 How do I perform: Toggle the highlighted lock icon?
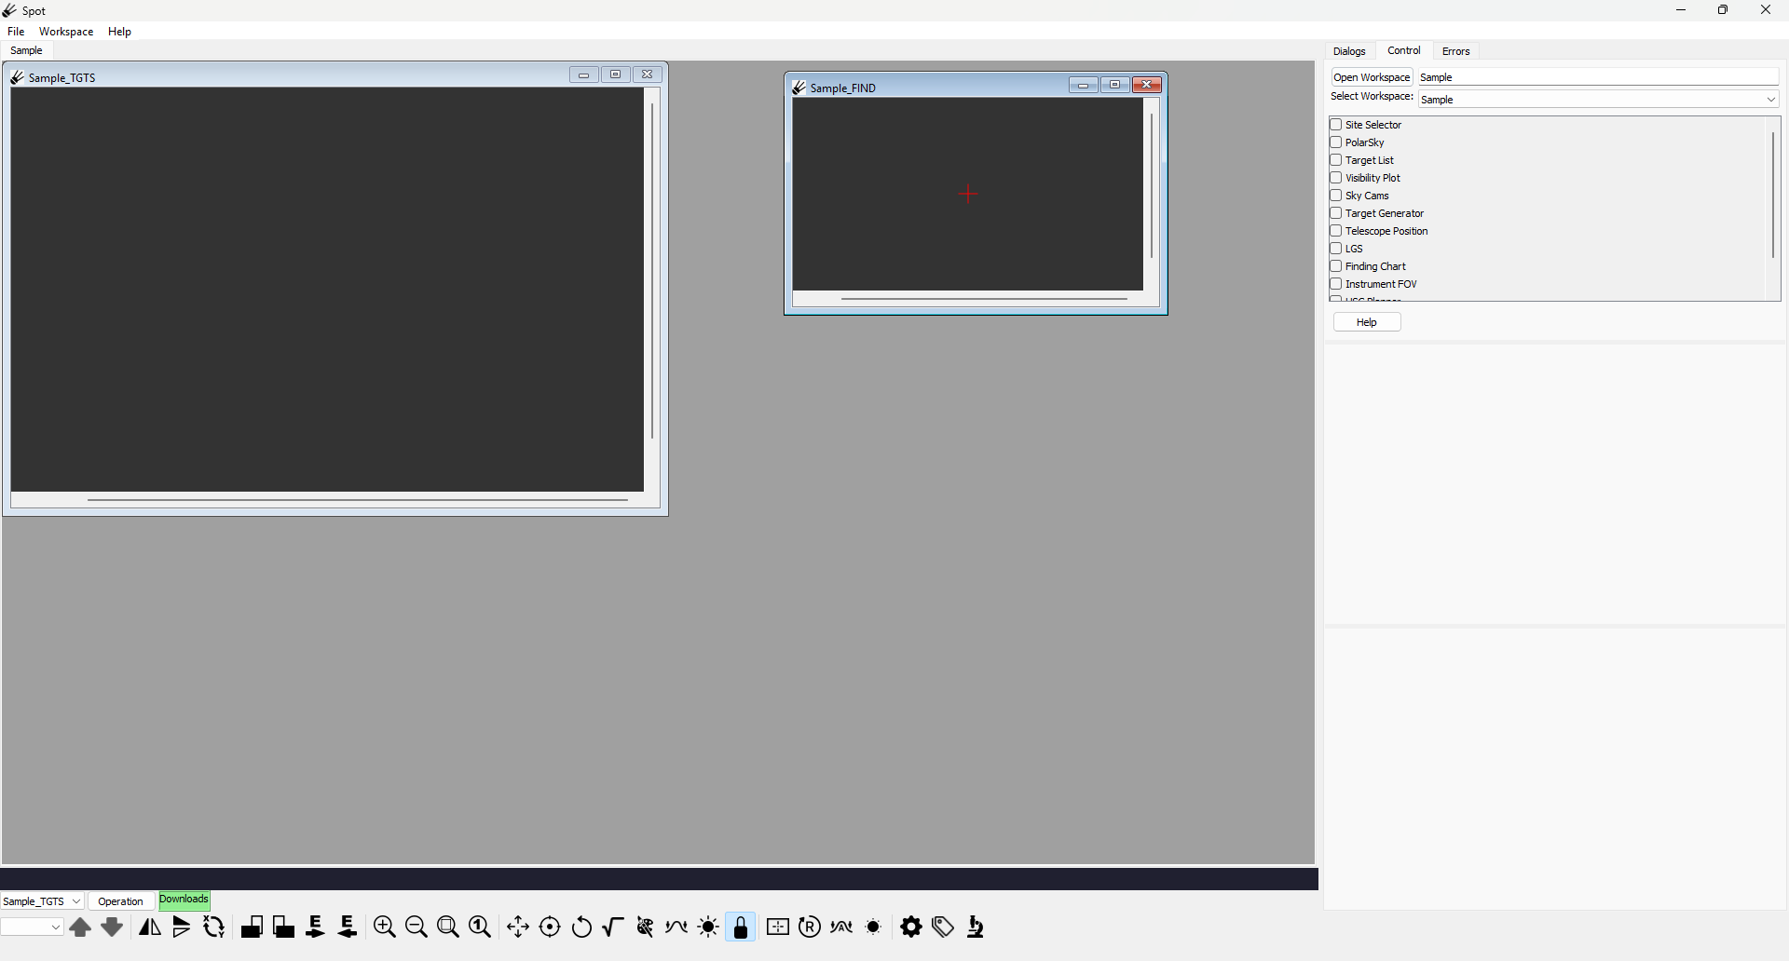(x=741, y=927)
